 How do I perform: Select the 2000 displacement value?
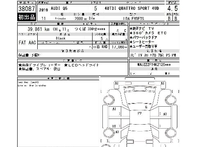click(79, 18)
